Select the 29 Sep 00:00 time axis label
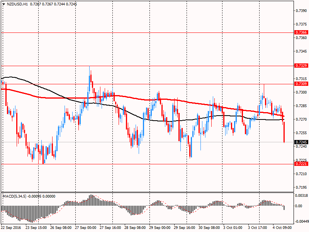Viewport: 309px width, 232px height. pos(160,228)
